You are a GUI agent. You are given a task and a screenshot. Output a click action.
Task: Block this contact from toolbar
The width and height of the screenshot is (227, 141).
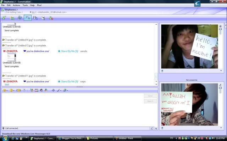click(x=51, y=18)
